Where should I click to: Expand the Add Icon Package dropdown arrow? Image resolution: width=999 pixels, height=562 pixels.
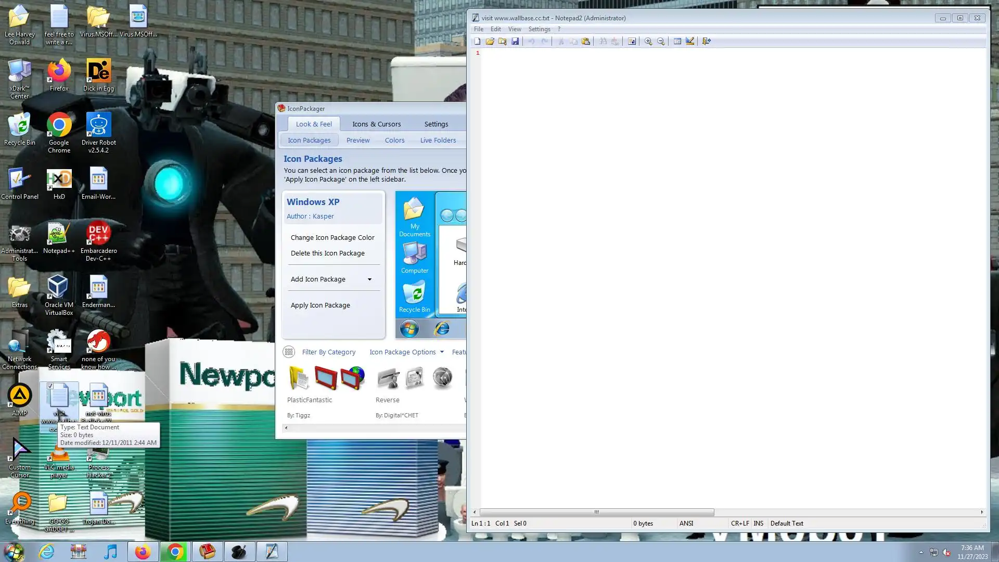[x=369, y=279]
